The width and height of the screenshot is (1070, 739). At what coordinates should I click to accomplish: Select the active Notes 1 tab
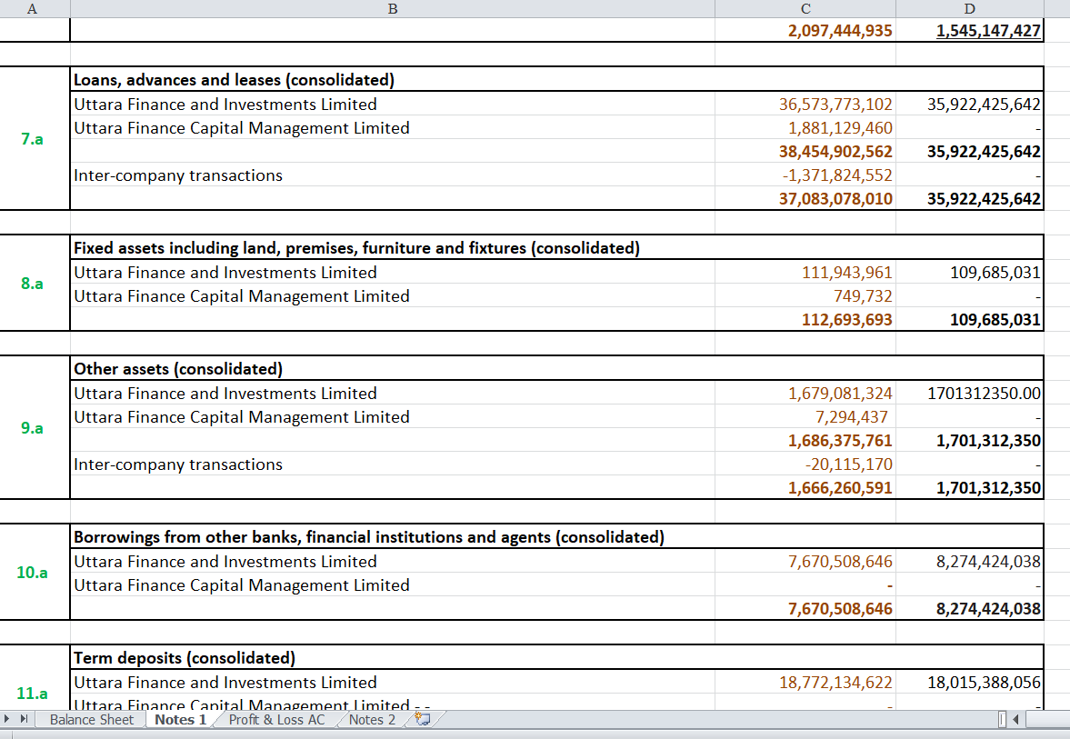coord(179,719)
